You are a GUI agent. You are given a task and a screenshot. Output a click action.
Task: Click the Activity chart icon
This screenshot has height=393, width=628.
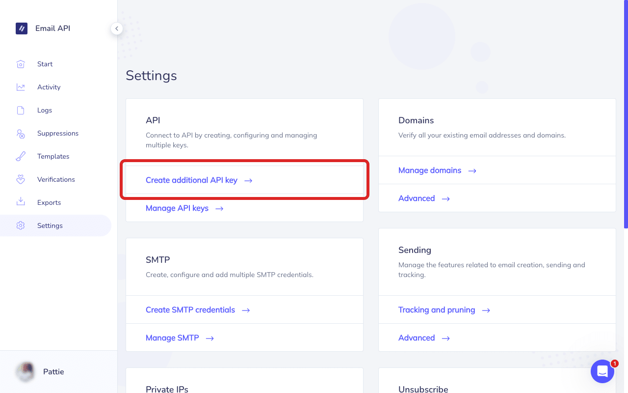(21, 87)
